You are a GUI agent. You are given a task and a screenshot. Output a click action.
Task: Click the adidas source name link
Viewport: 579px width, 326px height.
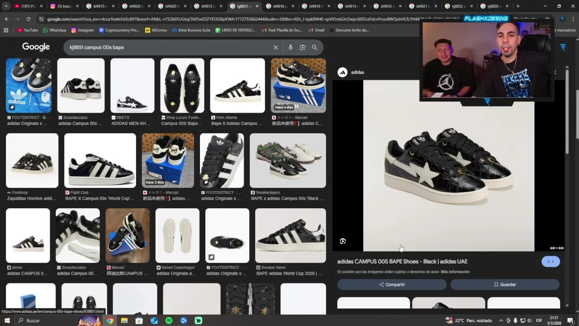(x=357, y=72)
